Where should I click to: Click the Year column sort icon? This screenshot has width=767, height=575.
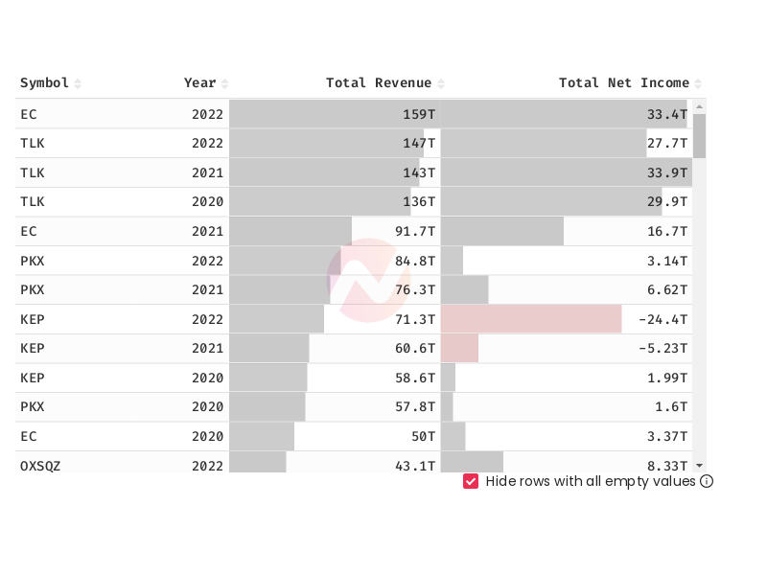tap(224, 83)
